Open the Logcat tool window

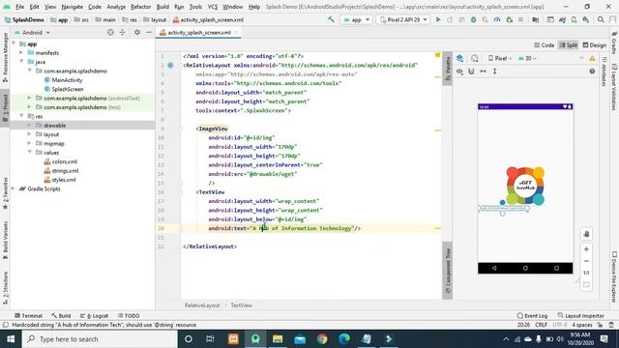click(95, 316)
